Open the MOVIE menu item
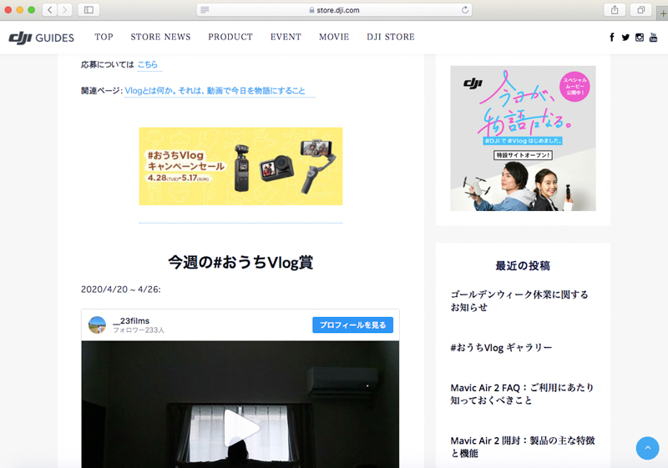The image size is (668, 468). point(334,37)
